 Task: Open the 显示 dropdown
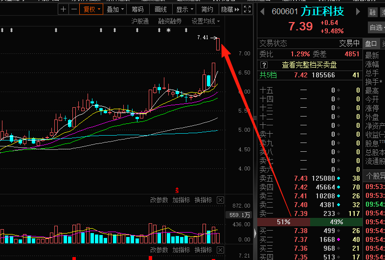click(x=184, y=10)
